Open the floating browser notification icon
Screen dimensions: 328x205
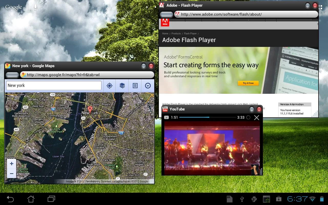click(266, 199)
